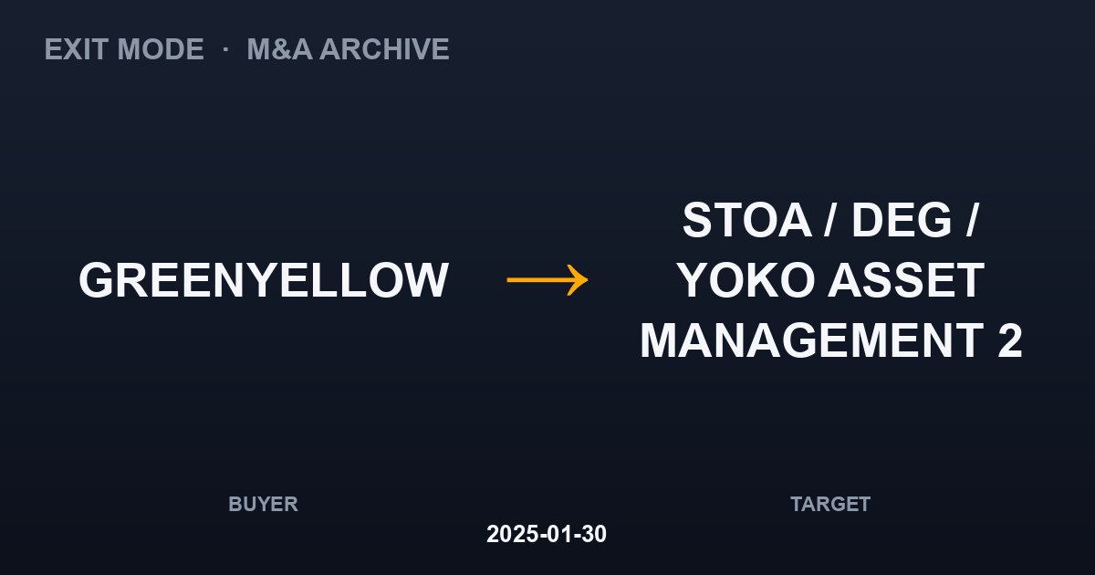1095x575 pixels.
Task: Click the word YOKO in target title
Action: point(745,280)
